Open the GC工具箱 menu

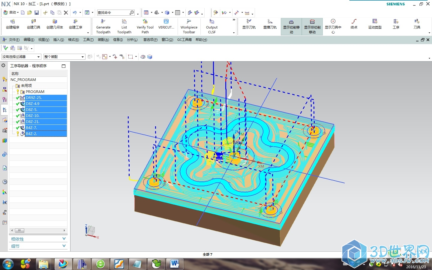click(x=184, y=40)
